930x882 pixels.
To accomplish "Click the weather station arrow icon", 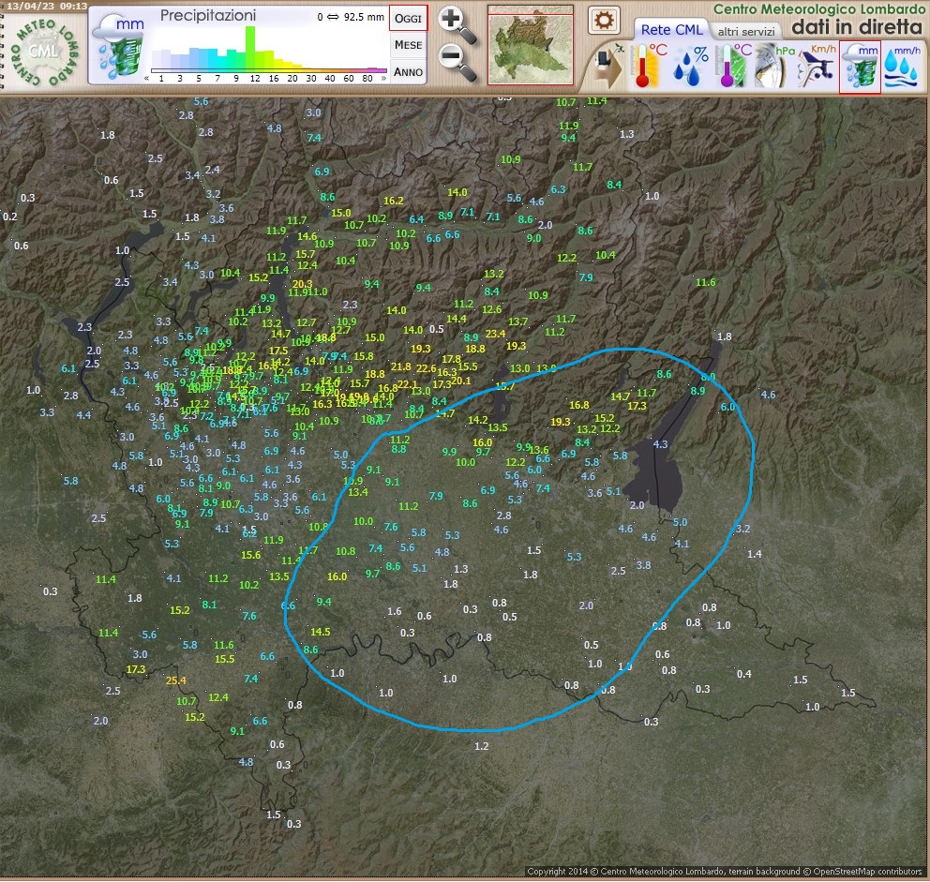I will 607,67.
